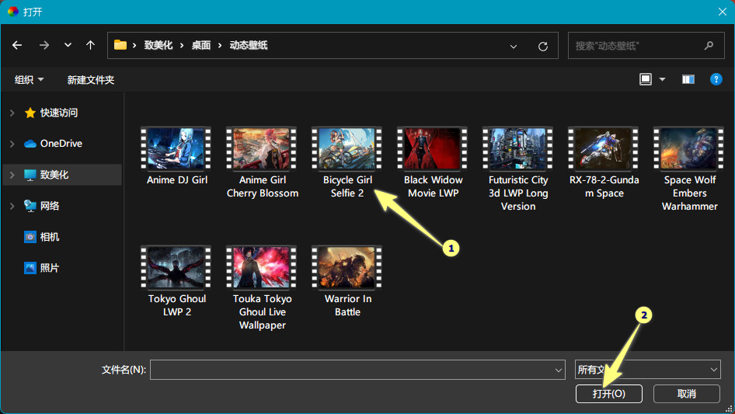Click the 取消 button
The image size is (735, 414).
coord(687,394)
